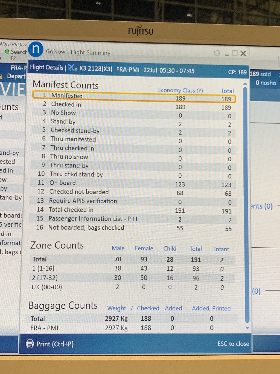Viewport: 280px width, 374px height.
Task: Minimize the Flight Summary window
Action: [x=227, y=54]
